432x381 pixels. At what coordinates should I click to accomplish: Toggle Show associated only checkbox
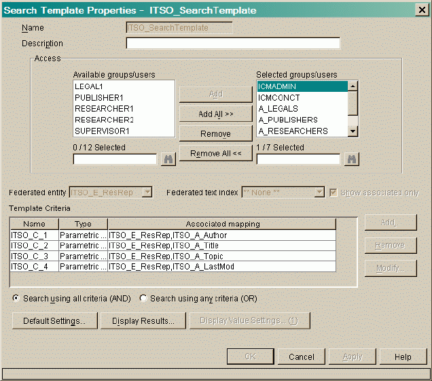pos(334,193)
